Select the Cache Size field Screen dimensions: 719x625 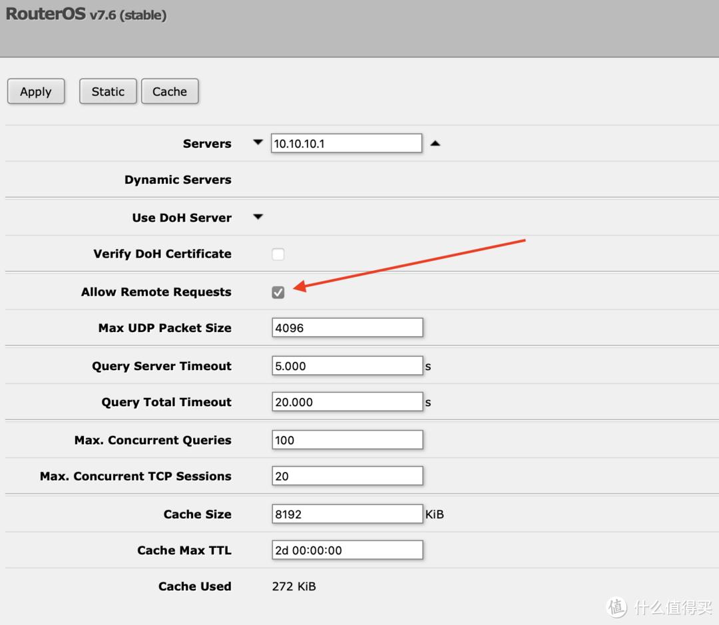(347, 514)
